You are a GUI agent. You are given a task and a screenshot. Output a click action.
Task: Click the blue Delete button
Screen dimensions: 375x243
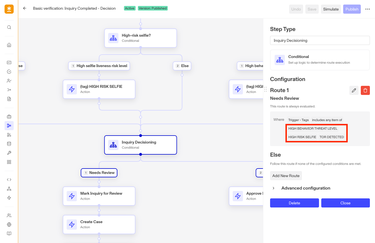(x=295, y=203)
